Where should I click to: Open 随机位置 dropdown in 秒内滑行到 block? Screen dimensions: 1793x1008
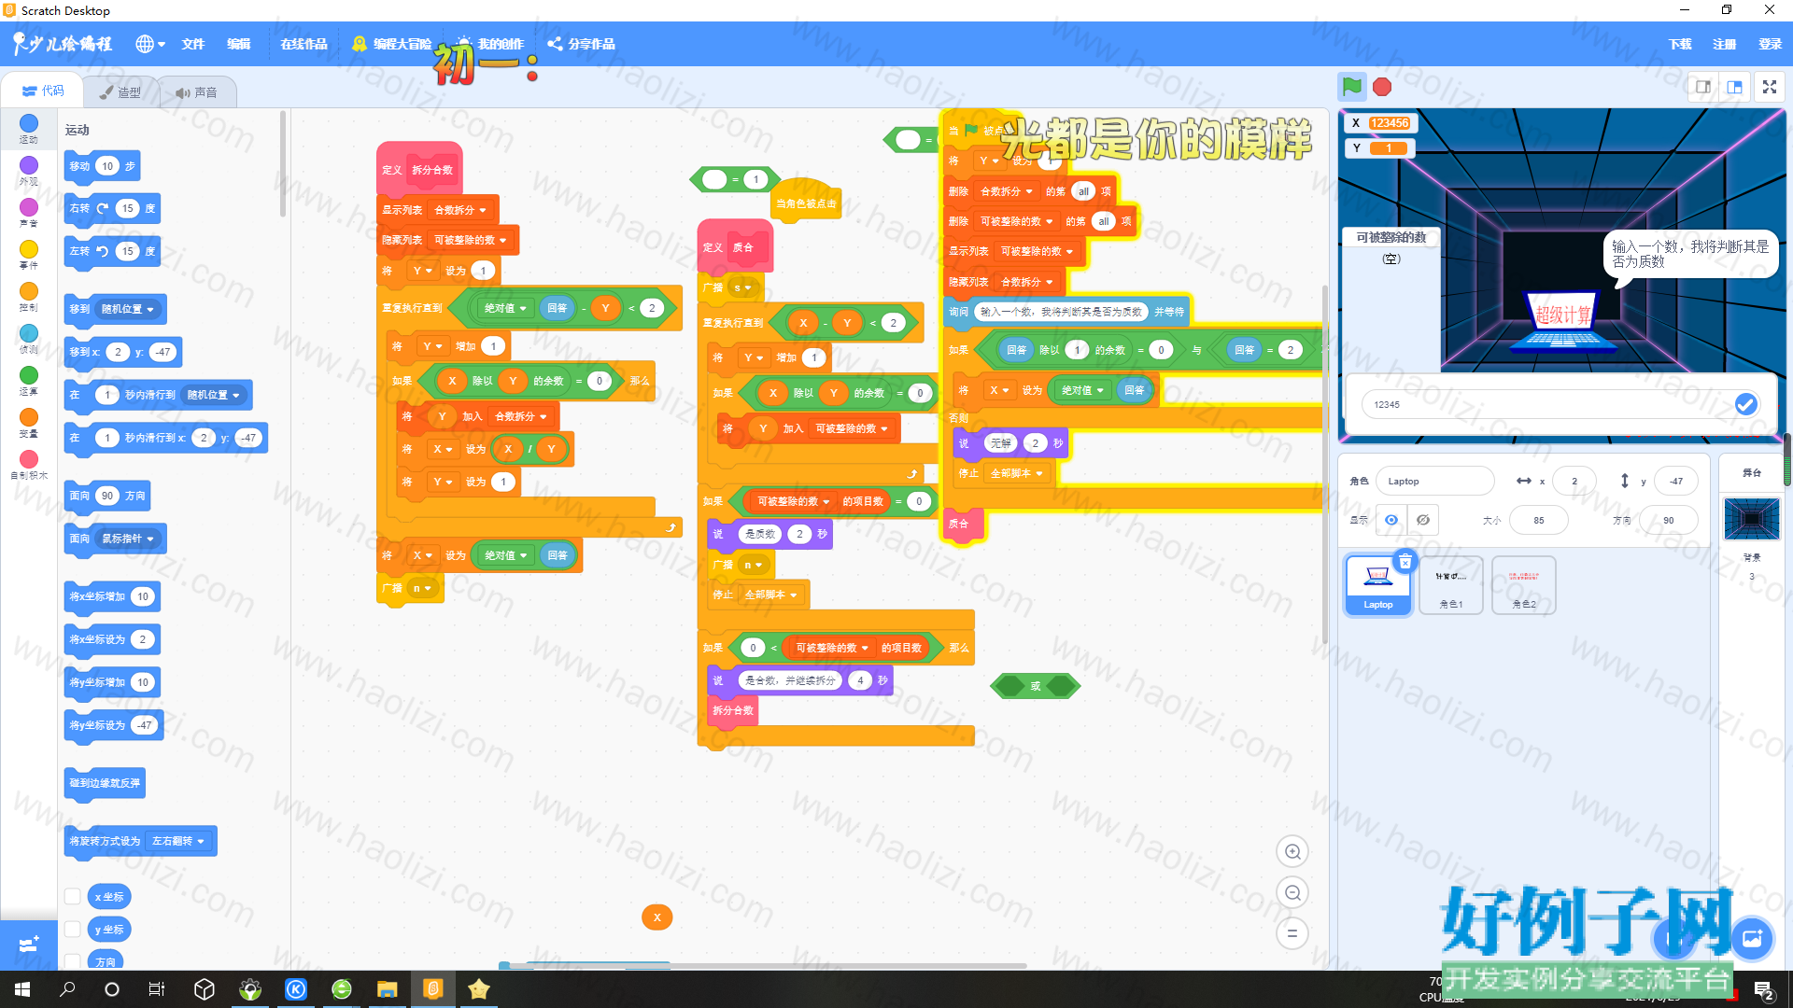[x=214, y=395]
